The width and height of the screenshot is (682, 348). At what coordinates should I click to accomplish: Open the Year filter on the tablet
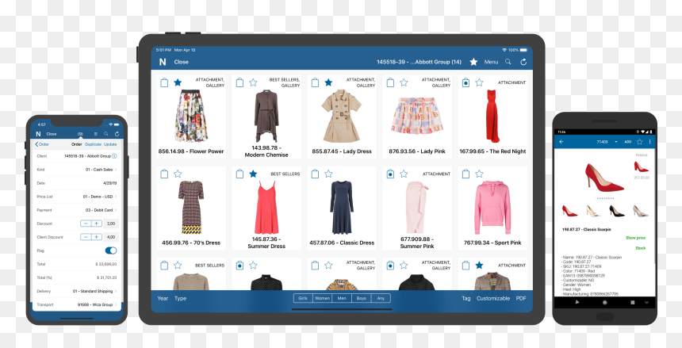[163, 298]
